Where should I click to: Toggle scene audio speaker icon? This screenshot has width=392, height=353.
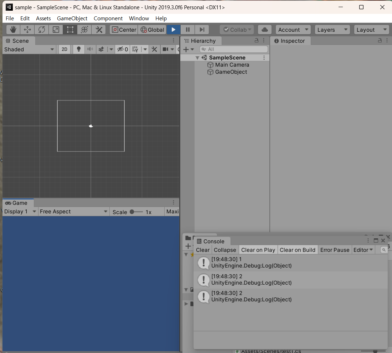click(90, 49)
